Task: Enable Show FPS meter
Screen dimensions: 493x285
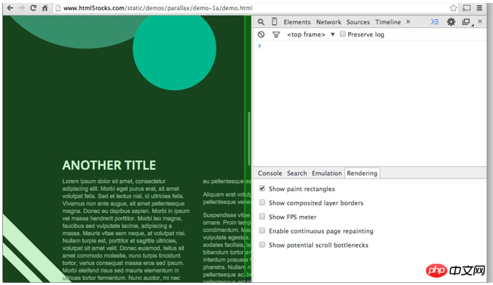Action: [262, 217]
